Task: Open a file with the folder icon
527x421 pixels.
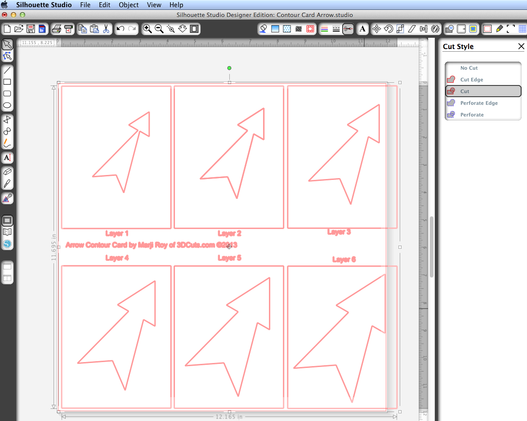Action: 19,29
